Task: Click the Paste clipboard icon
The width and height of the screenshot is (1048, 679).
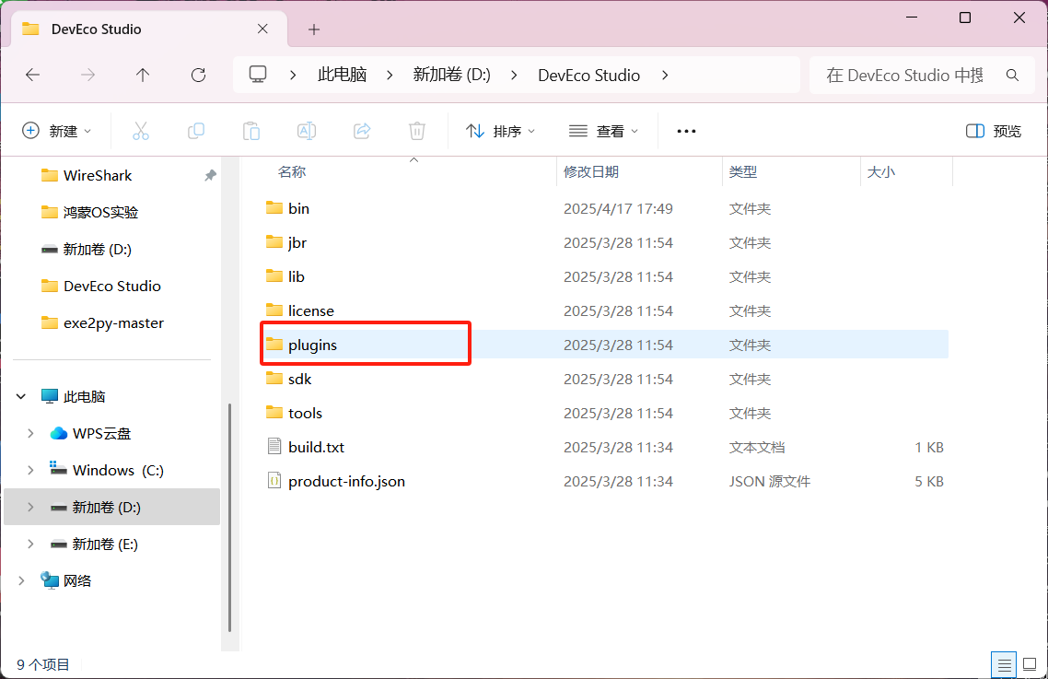Action: pos(251,131)
